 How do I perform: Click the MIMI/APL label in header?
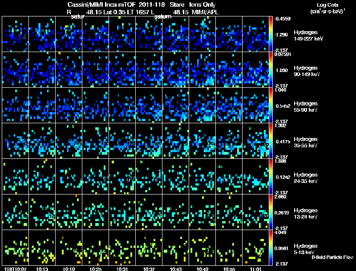pyautogui.click(x=205, y=12)
